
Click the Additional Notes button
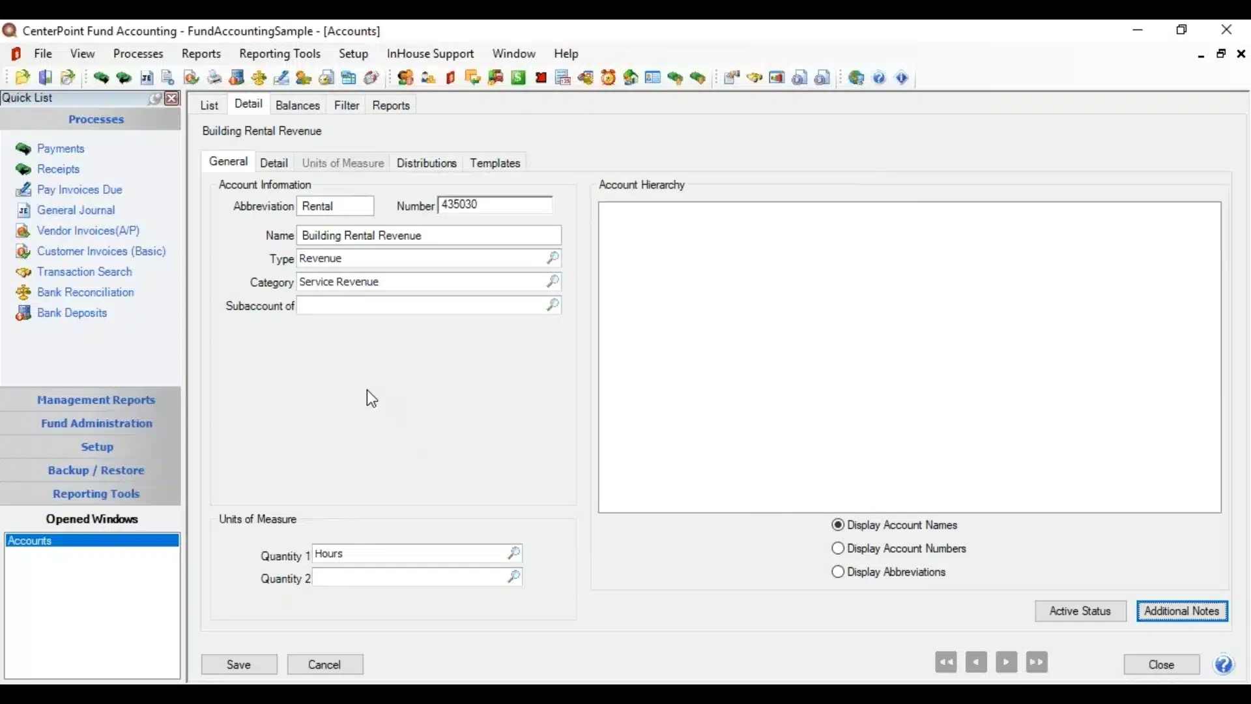tap(1182, 611)
